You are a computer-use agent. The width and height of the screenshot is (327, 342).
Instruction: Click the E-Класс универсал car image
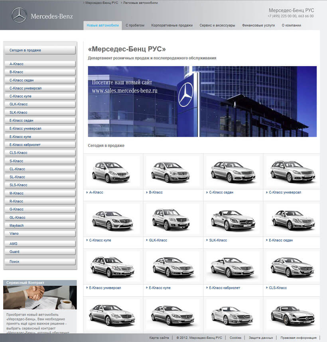(113, 267)
